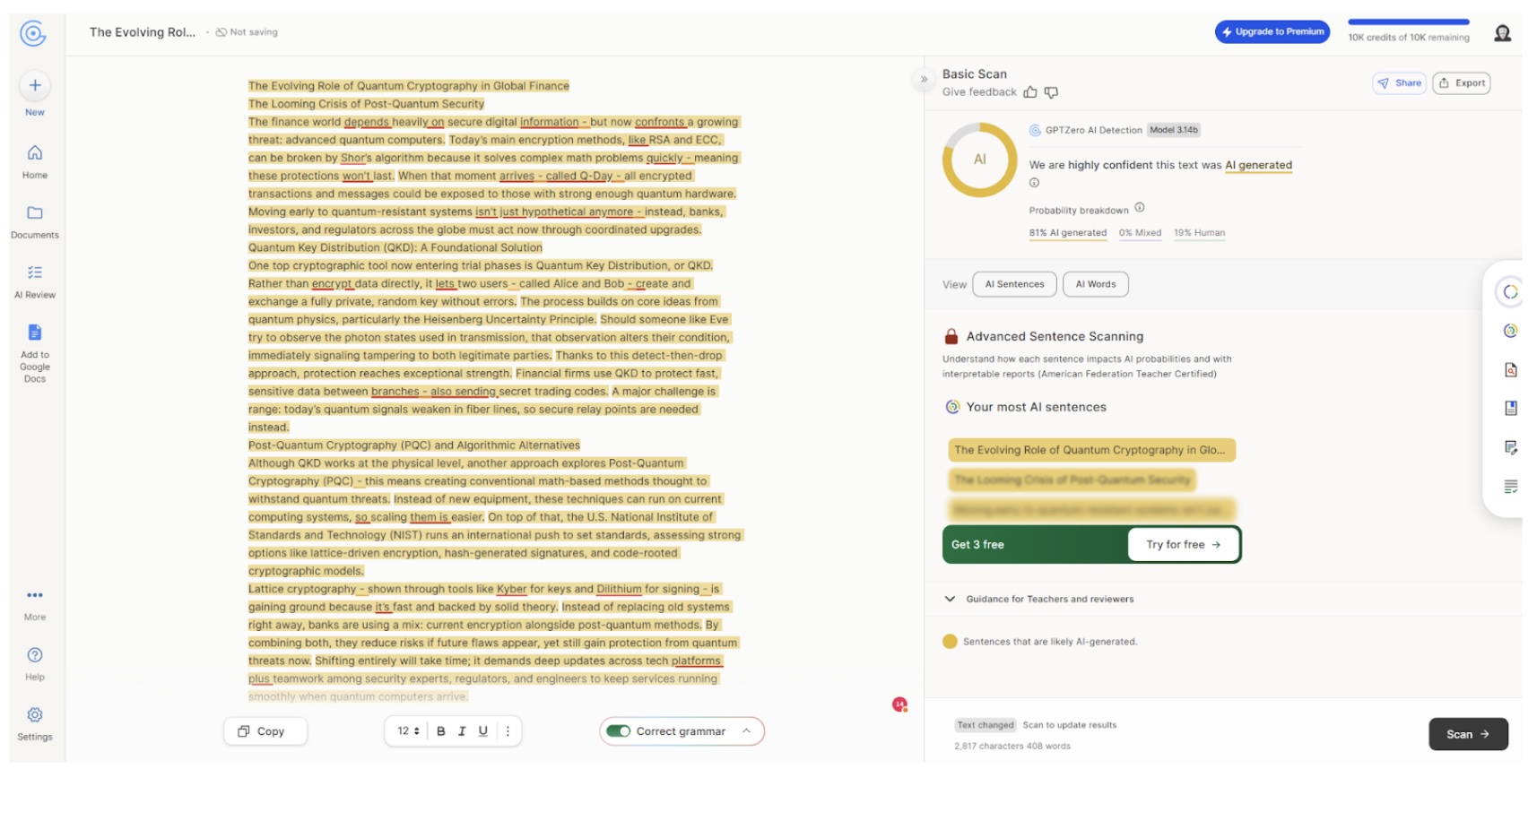1537x821 pixels.
Task: Open the font size 12 stepper
Action: click(409, 731)
